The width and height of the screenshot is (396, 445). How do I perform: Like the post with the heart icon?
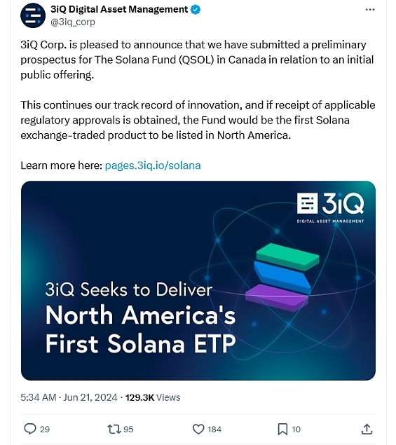click(x=198, y=429)
